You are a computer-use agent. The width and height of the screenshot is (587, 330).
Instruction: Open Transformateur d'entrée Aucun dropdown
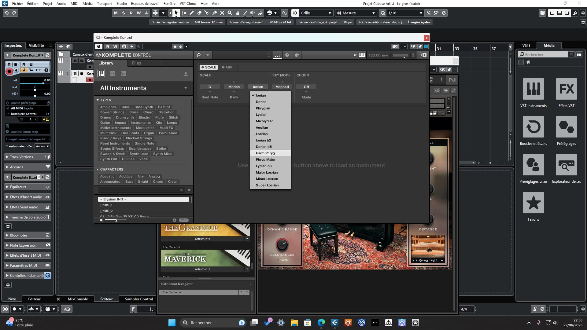tap(42, 146)
